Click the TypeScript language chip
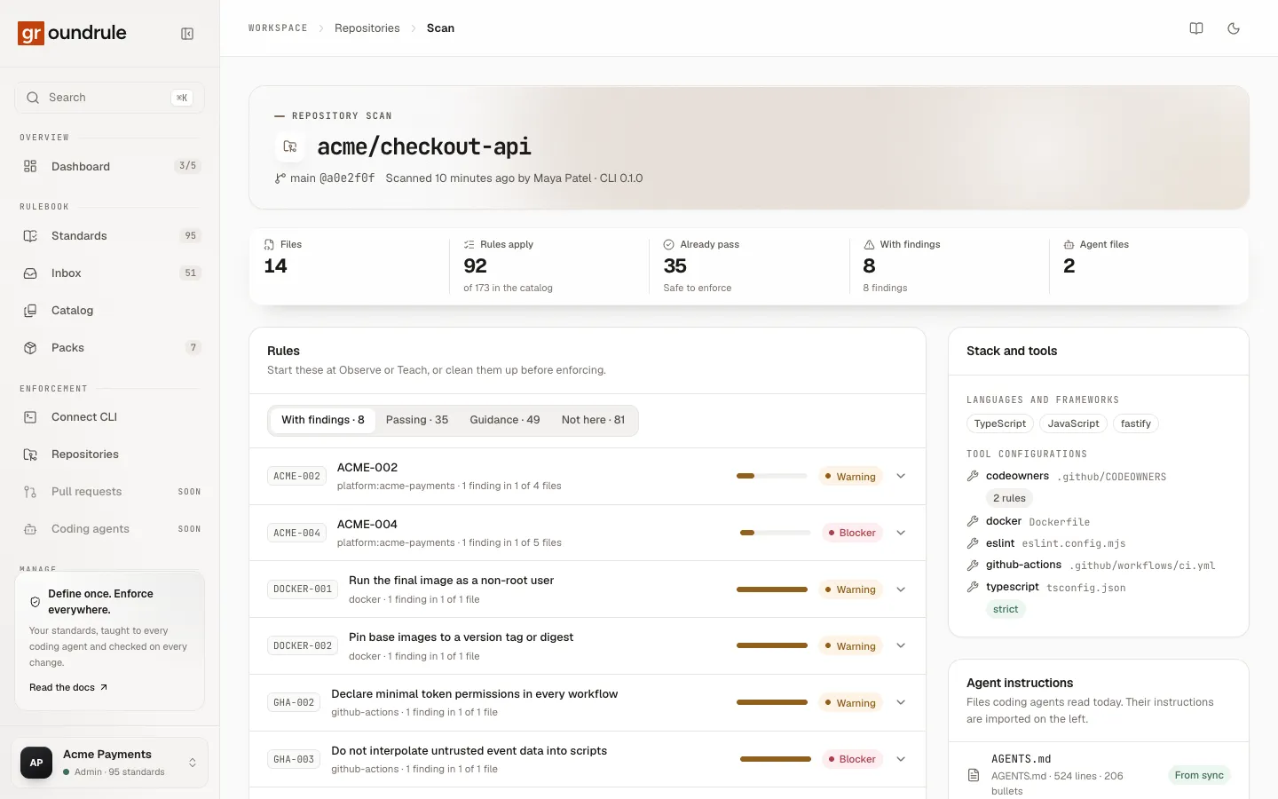This screenshot has width=1278, height=799. [1000, 423]
